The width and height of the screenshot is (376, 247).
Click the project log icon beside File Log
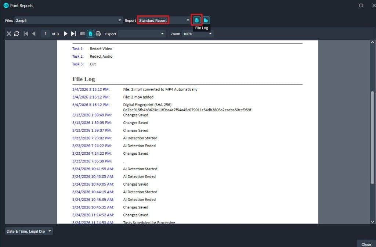click(206, 20)
